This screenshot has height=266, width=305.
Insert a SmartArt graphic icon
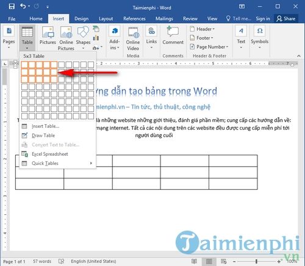(96, 29)
